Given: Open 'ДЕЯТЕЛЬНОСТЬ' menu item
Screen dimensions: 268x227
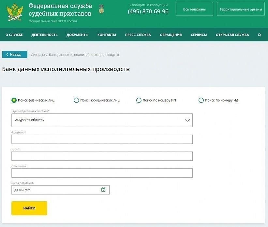Looking at the screenshot, I should 44,35.
